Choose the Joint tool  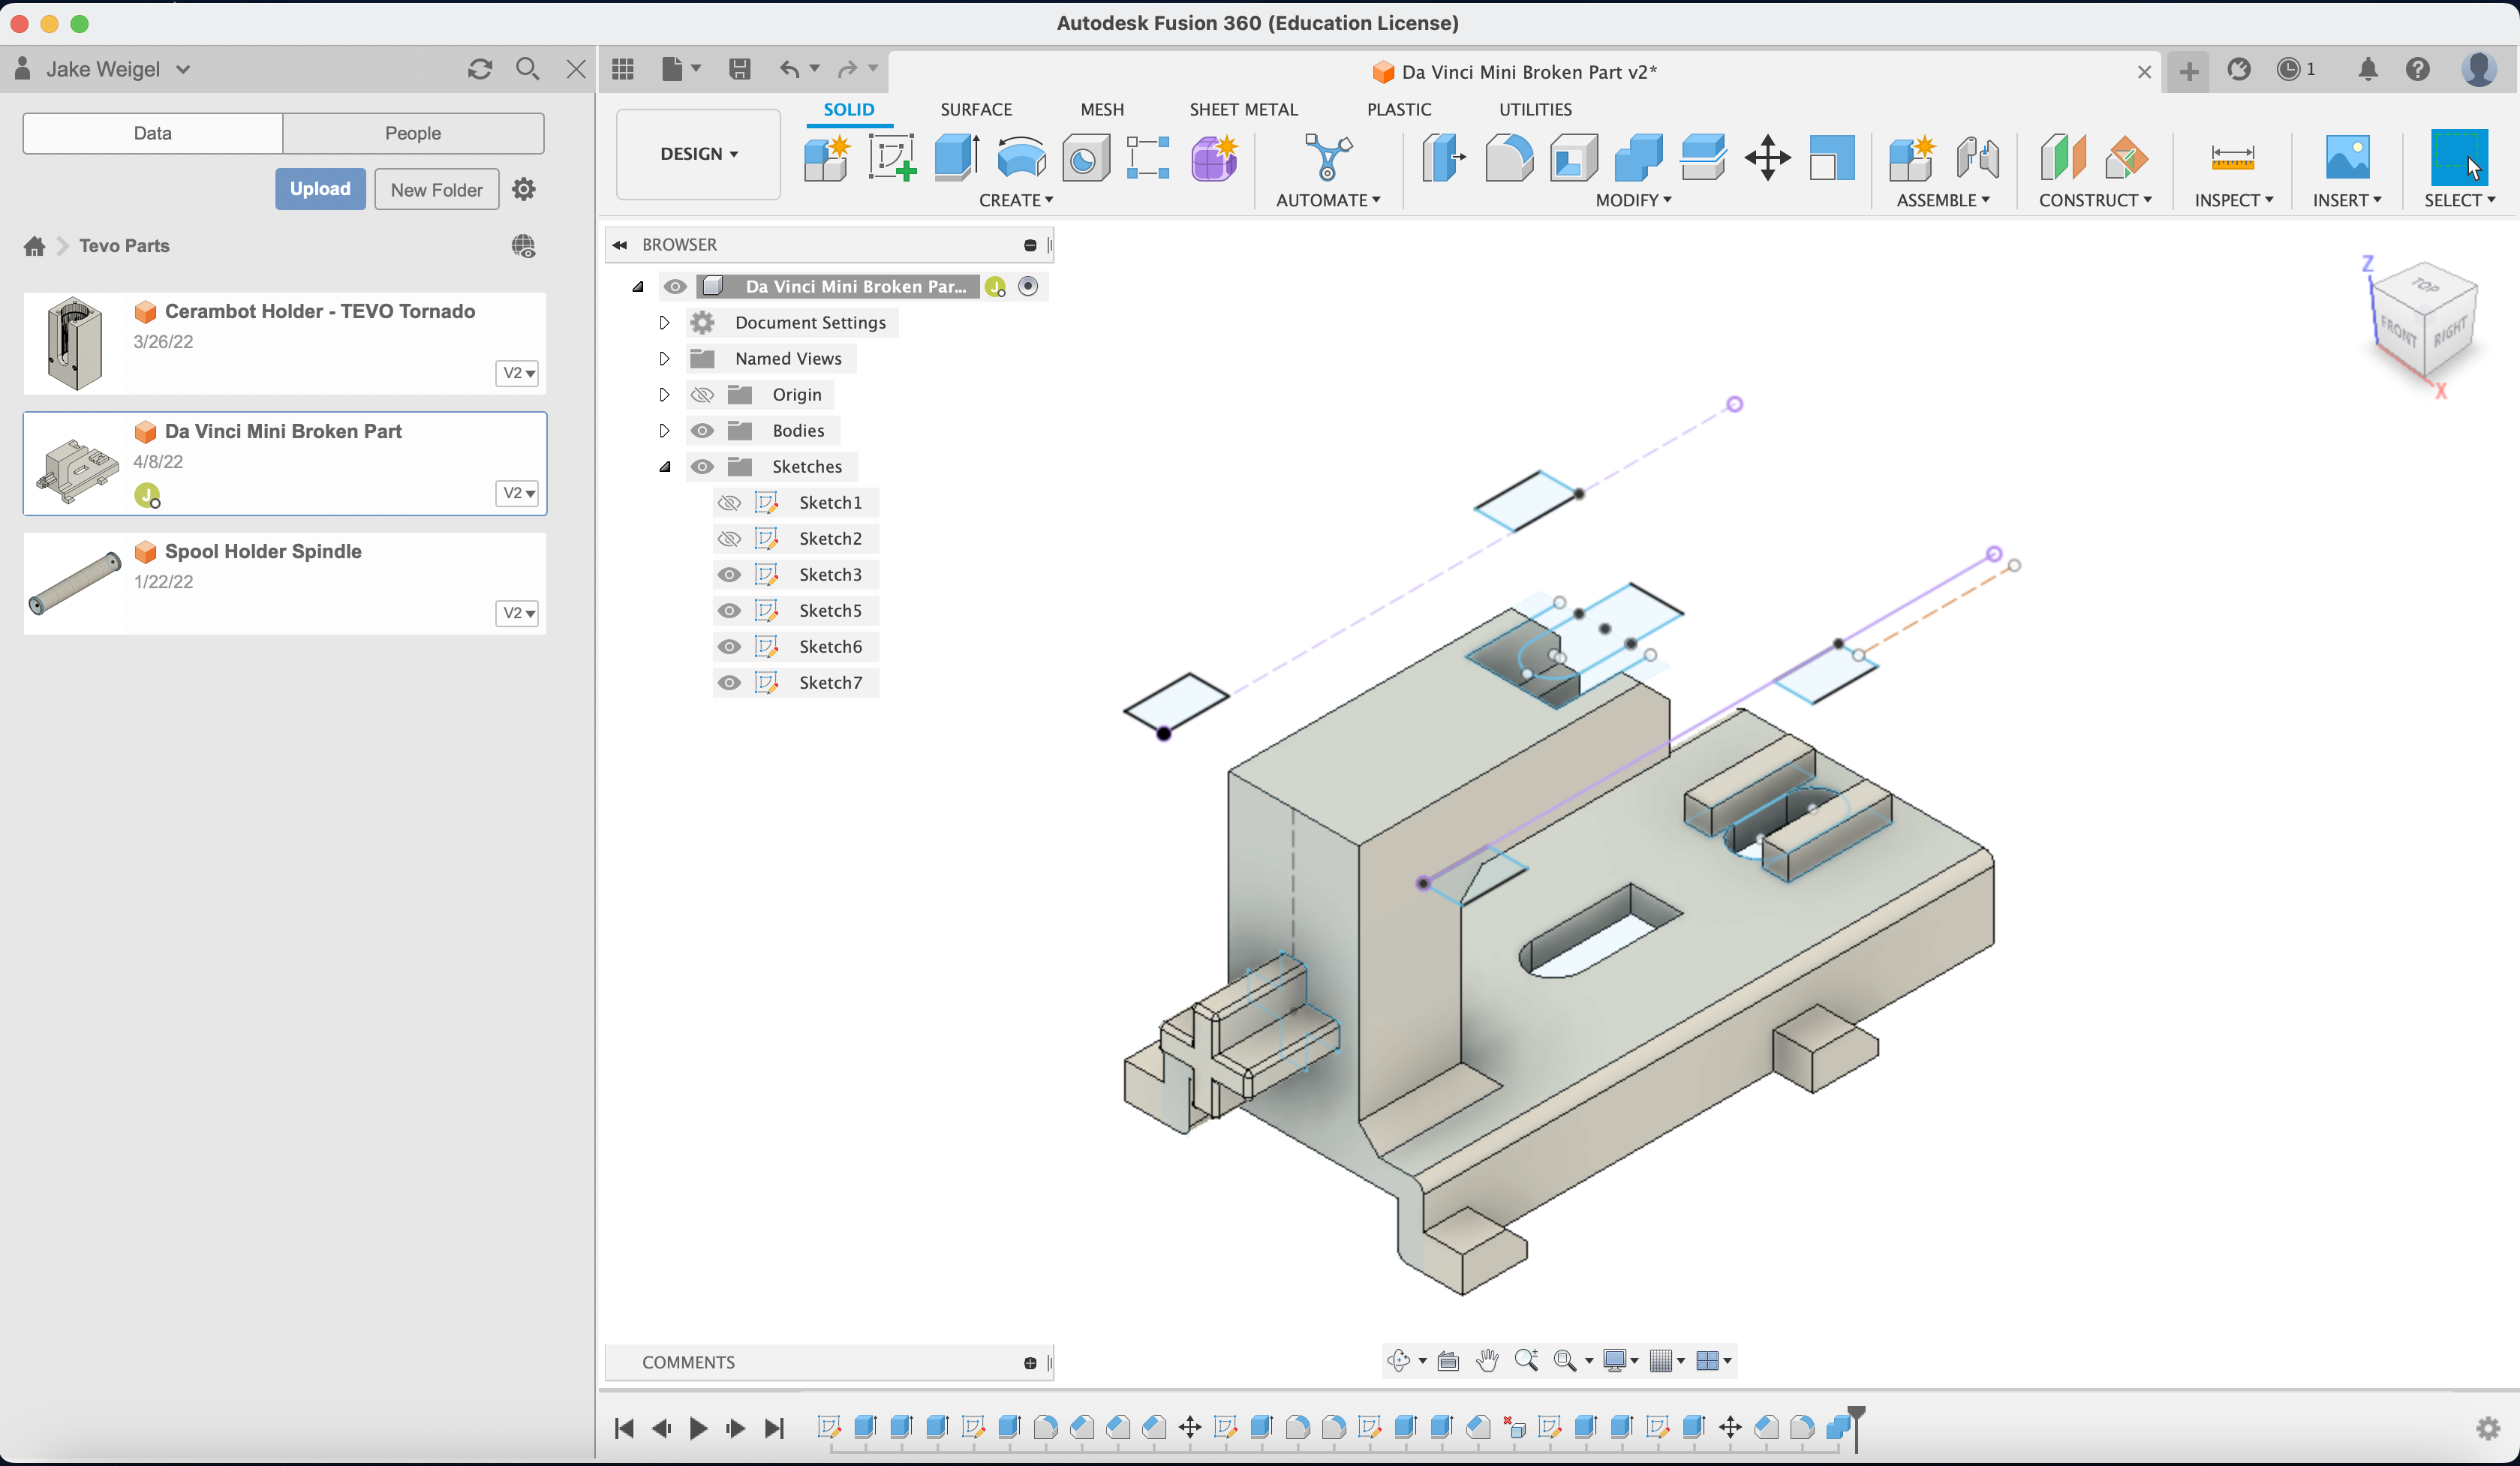(1977, 158)
